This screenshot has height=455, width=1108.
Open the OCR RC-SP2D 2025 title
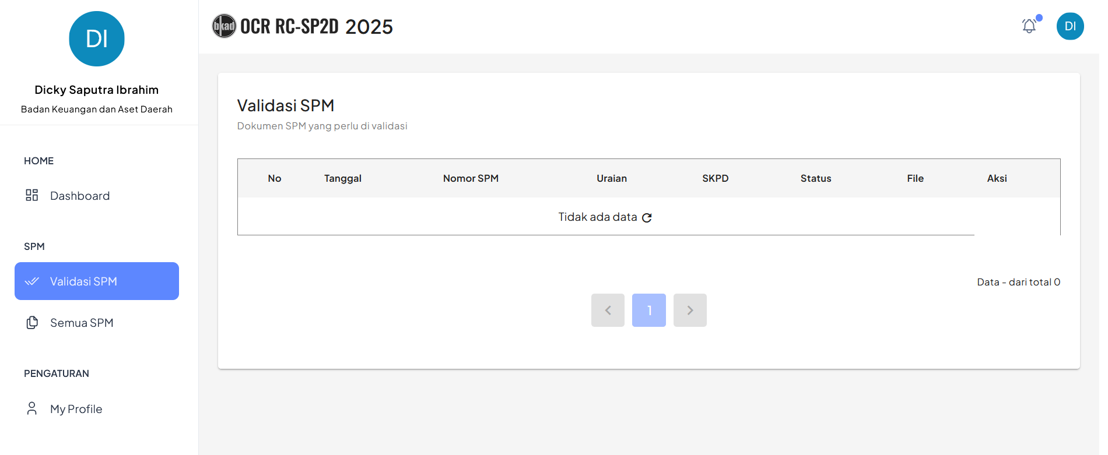pos(317,26)
